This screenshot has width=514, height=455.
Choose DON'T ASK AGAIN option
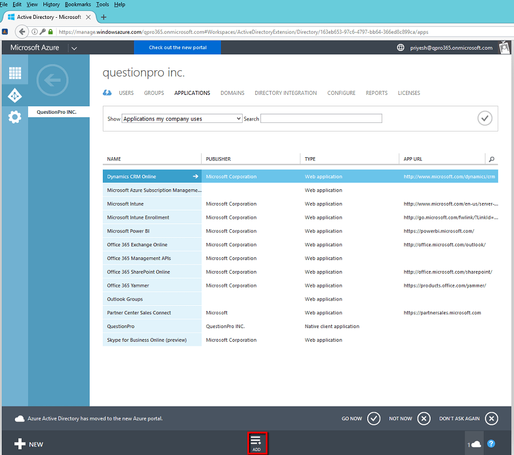(469, 418)
